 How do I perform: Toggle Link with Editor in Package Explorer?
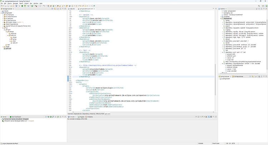coord(55,9)
